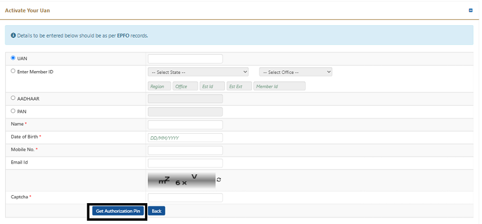This screenshot has width=482, height=224.
Task: Click the PAN input field
Action: (185, 112)
